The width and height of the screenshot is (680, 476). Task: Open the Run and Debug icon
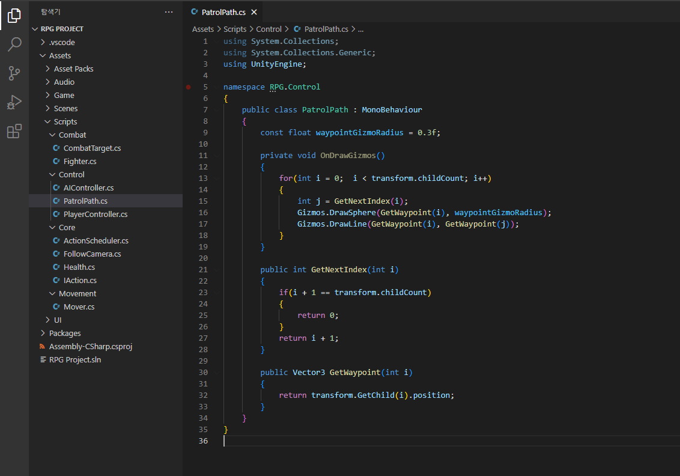14,102
